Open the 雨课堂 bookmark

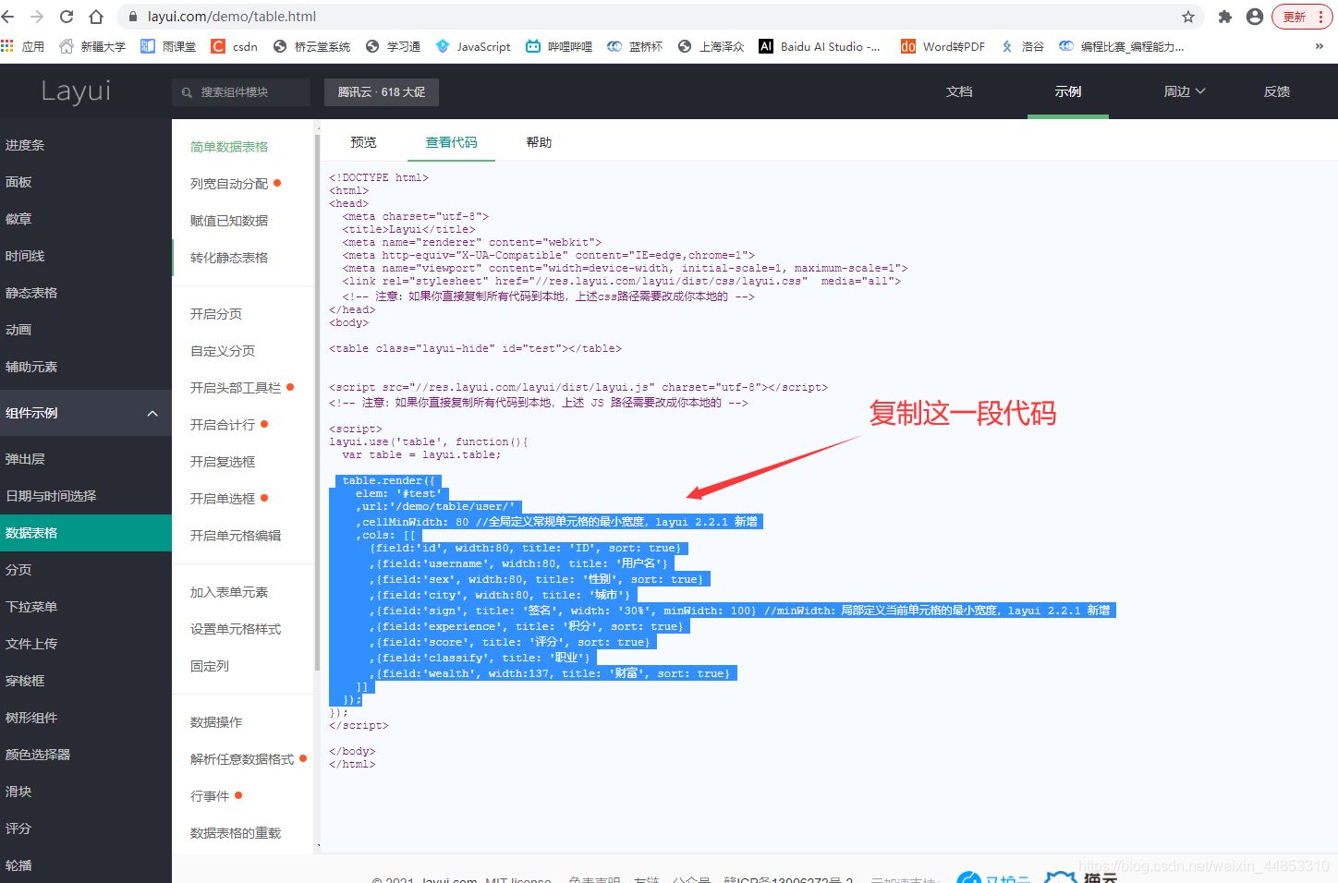coord(168,46)
